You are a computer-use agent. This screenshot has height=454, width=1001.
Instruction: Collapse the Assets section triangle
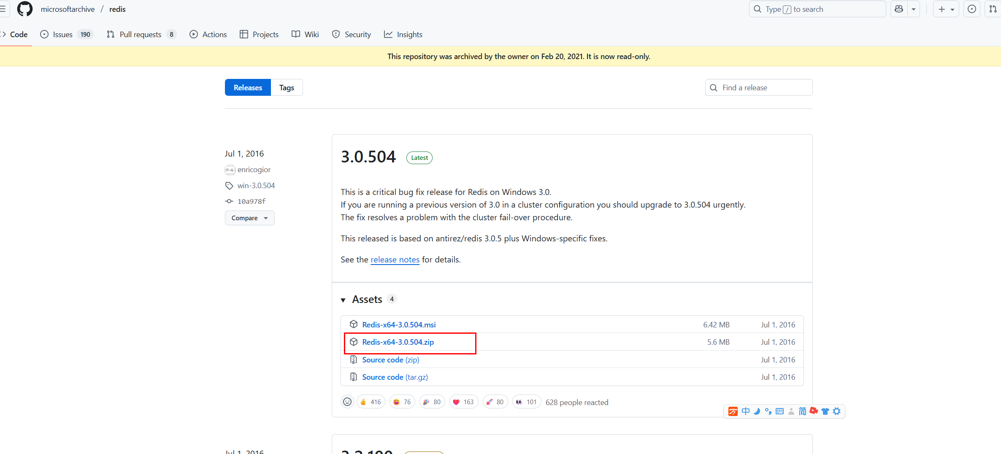click(343, 300)
